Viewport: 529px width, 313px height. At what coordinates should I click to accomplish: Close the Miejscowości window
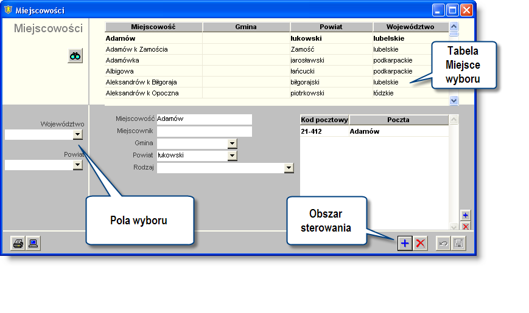466,10
